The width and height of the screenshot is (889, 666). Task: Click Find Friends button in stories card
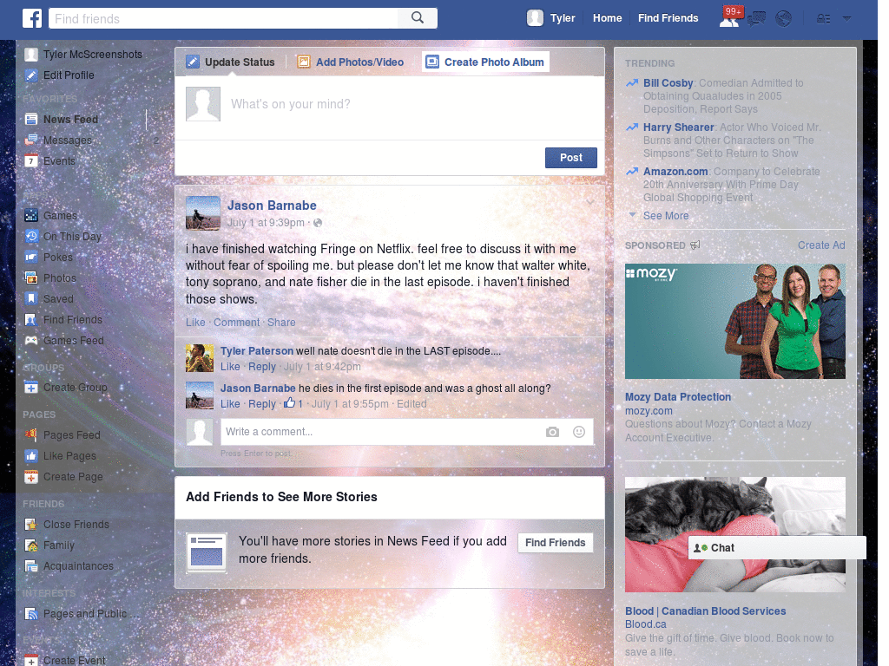pos(555,543)
